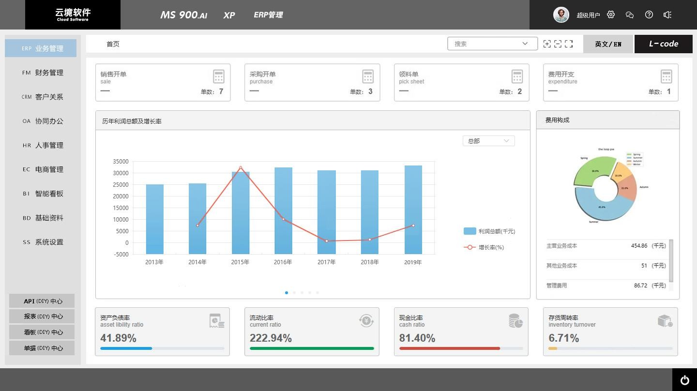
Task: Click the calculator icon on 销售开单 card
Action: [219, 76]
